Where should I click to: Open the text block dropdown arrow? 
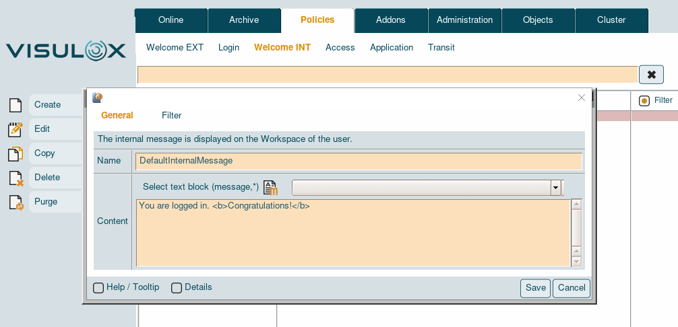556,188
